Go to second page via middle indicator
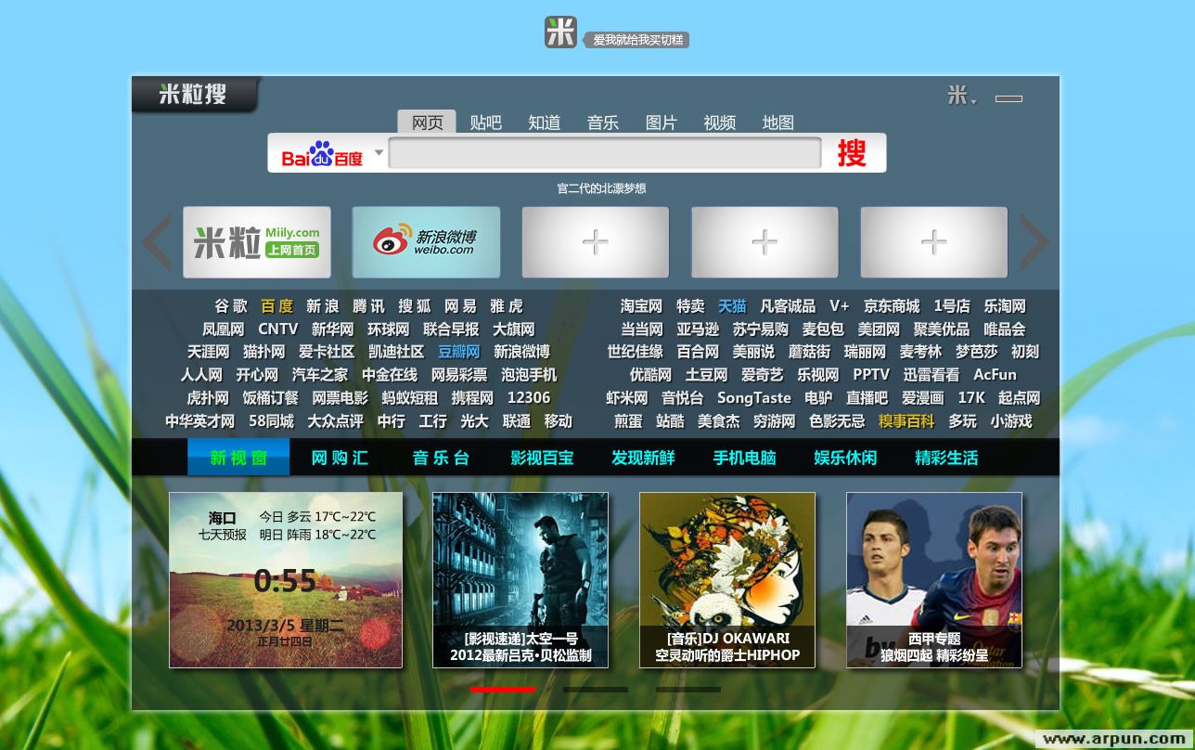 pos(596,690)
